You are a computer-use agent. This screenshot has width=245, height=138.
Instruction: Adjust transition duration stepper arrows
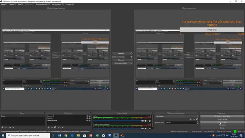[x=198, y=123]
